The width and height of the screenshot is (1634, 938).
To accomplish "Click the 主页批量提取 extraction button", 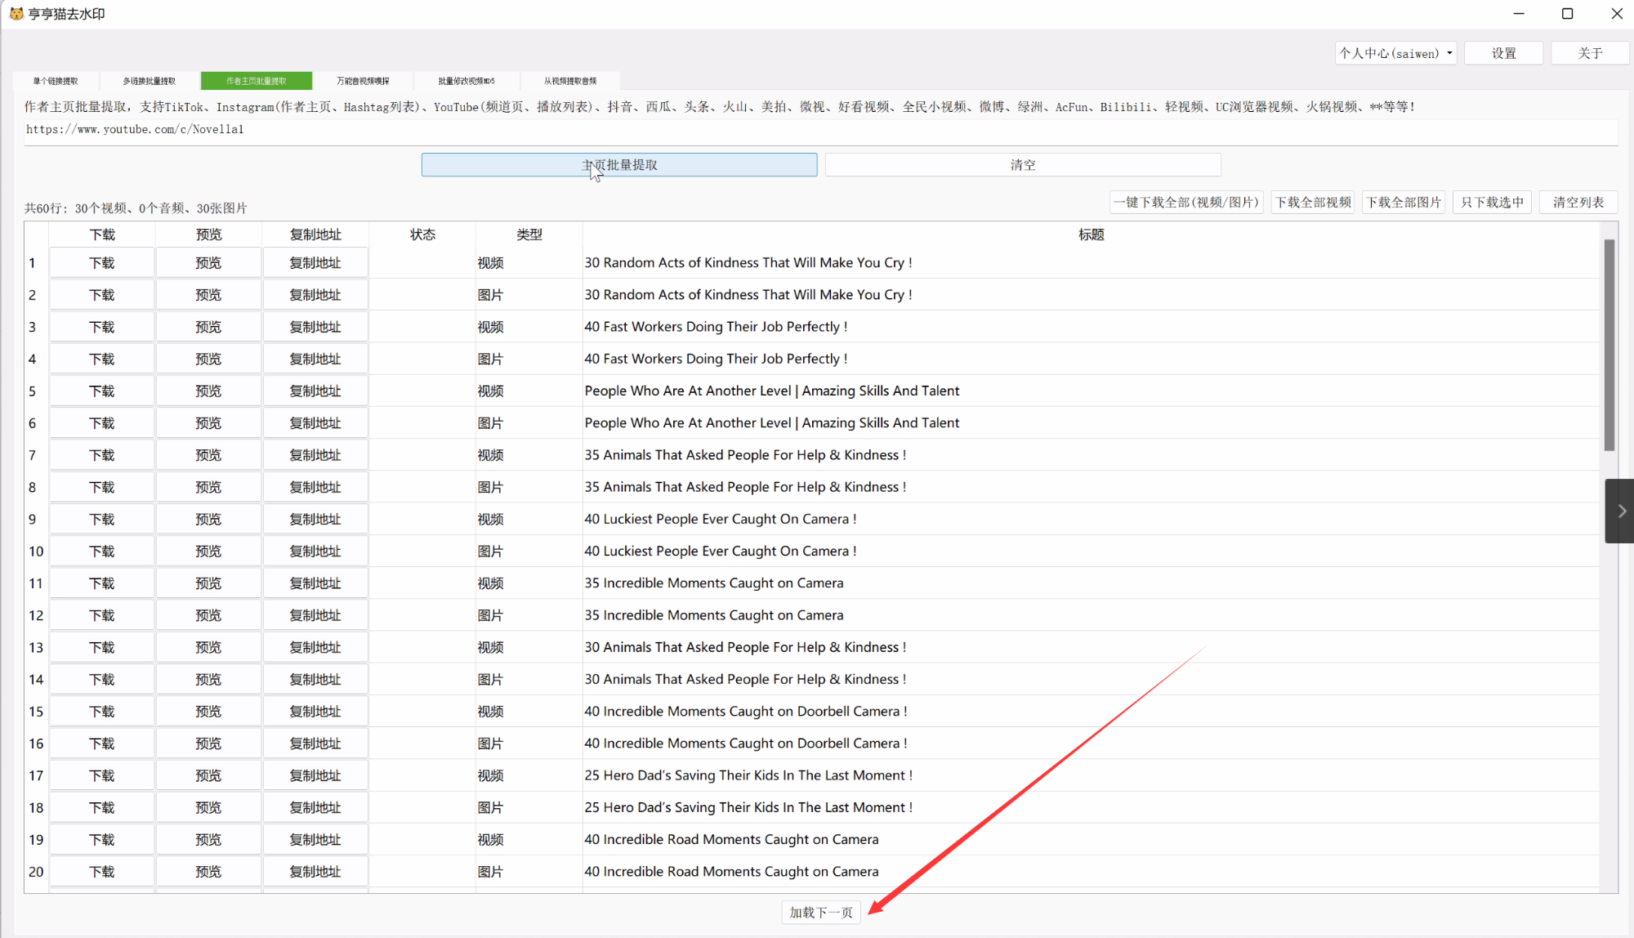I will [x=618, y=164].
